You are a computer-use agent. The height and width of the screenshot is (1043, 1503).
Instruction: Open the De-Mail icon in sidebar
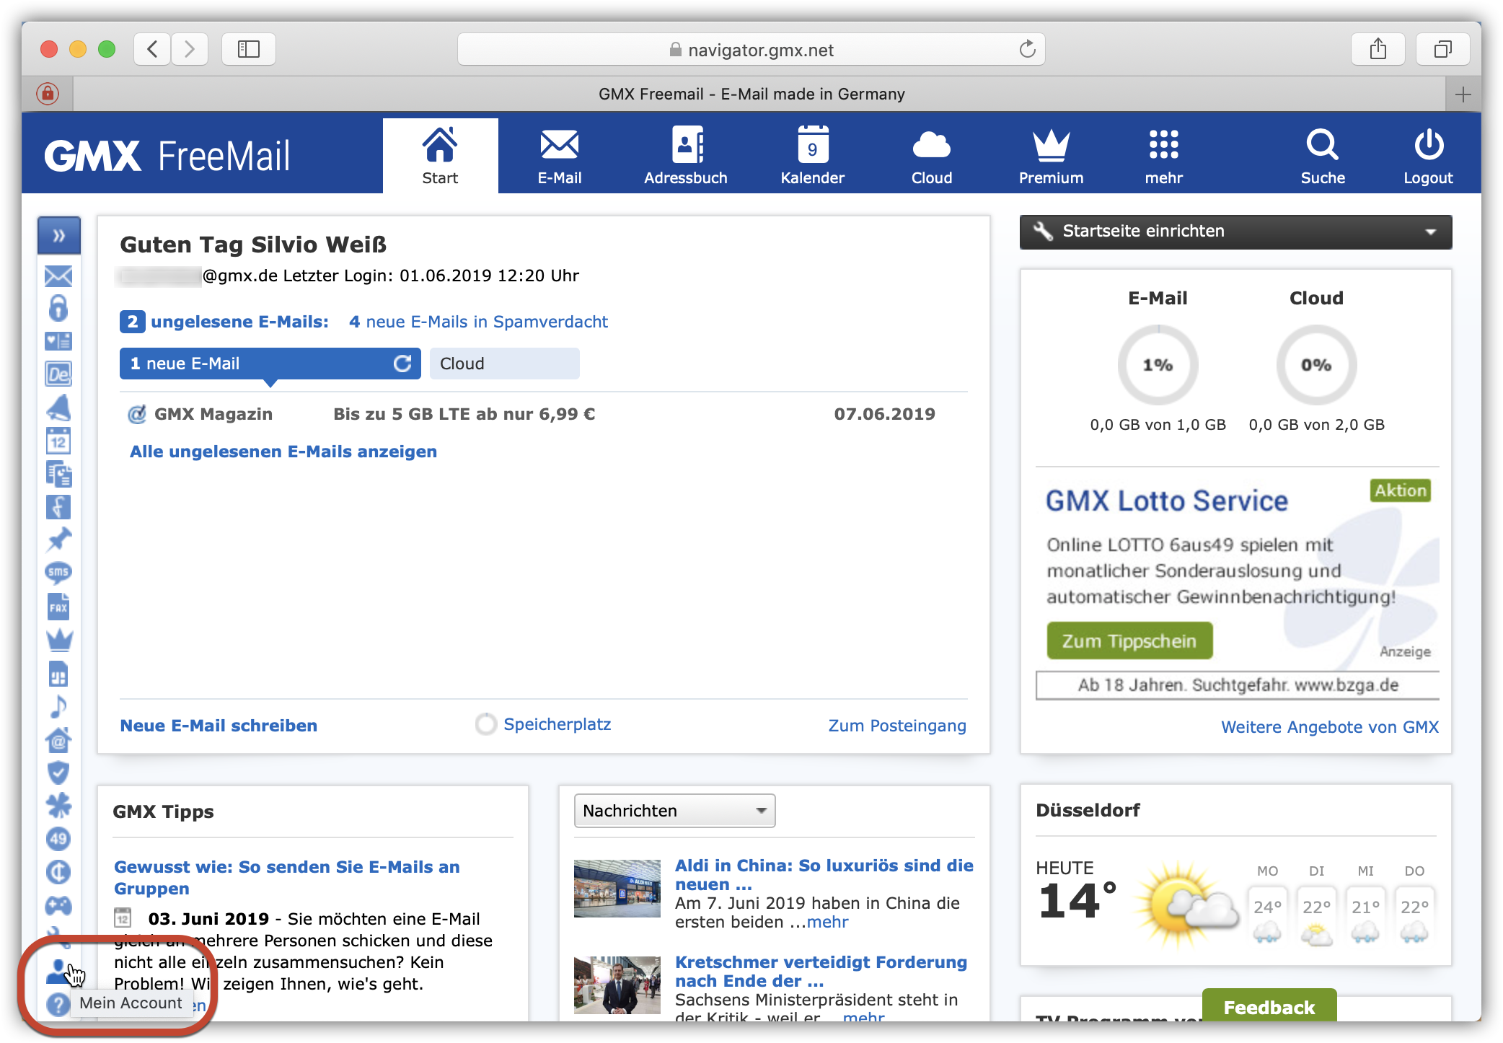point(58,374)
